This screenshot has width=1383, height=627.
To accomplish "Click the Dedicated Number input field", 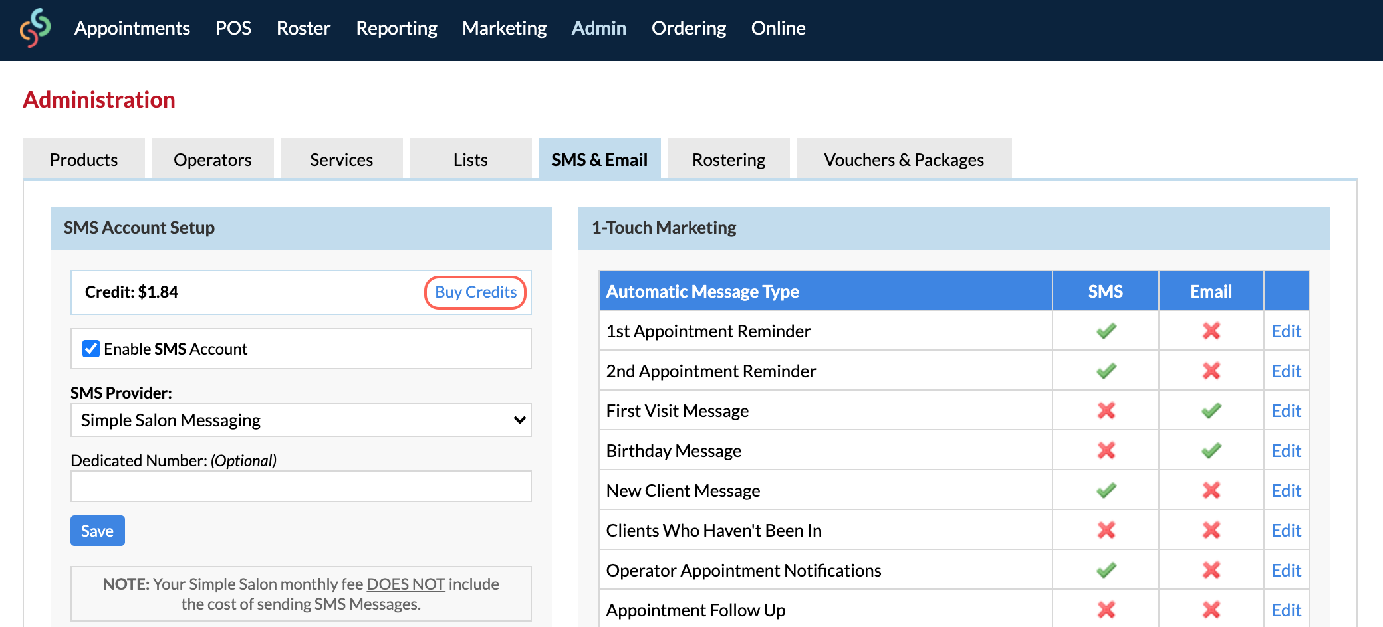I will pos(301,486).
